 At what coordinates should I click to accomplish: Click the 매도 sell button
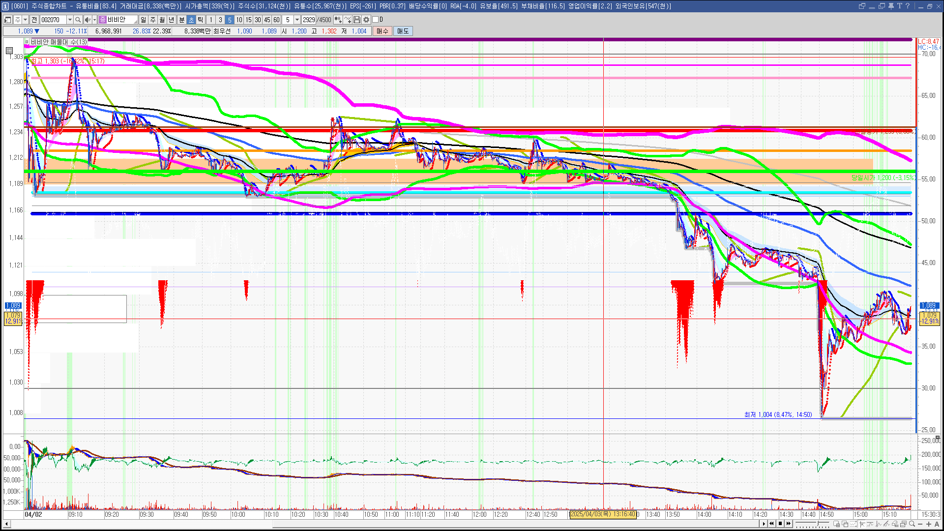[403, 31]
